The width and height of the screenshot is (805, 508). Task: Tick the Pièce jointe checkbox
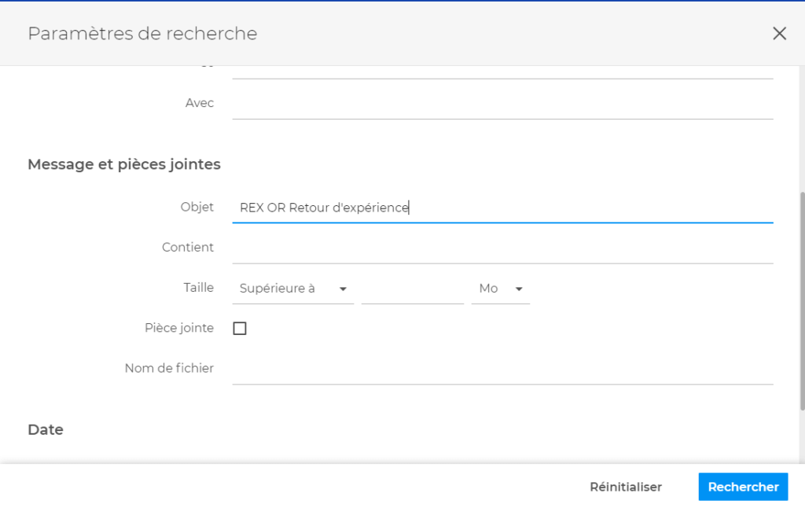tap(240, 329)
